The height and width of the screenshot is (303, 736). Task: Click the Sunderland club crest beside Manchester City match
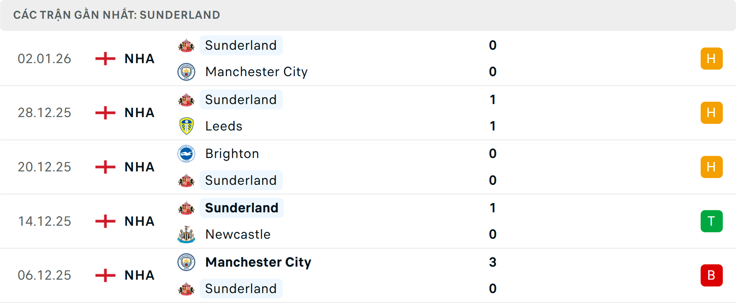[187, 45]
